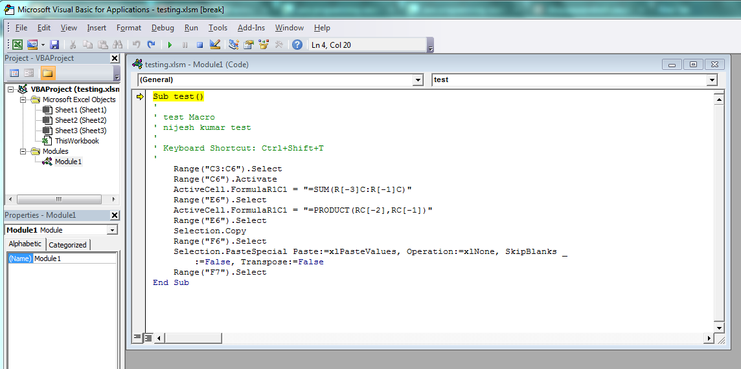Open the (General) object dropdown
The image size is (741, 369).
418,80
